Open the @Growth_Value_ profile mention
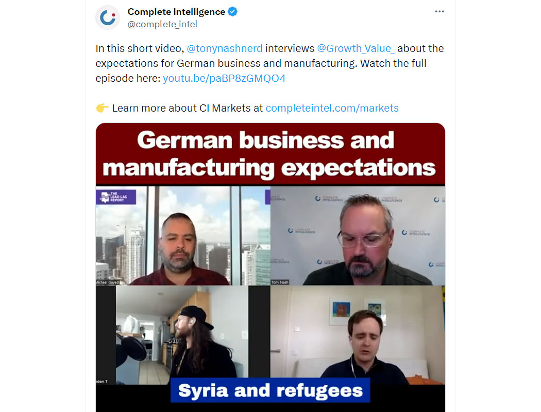Image resolution: width=541 pixels, height=412 pixels. click(x=356, y=48)
